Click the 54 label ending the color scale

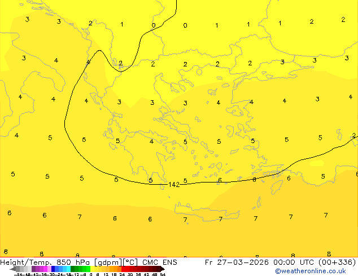click(163, 275)
